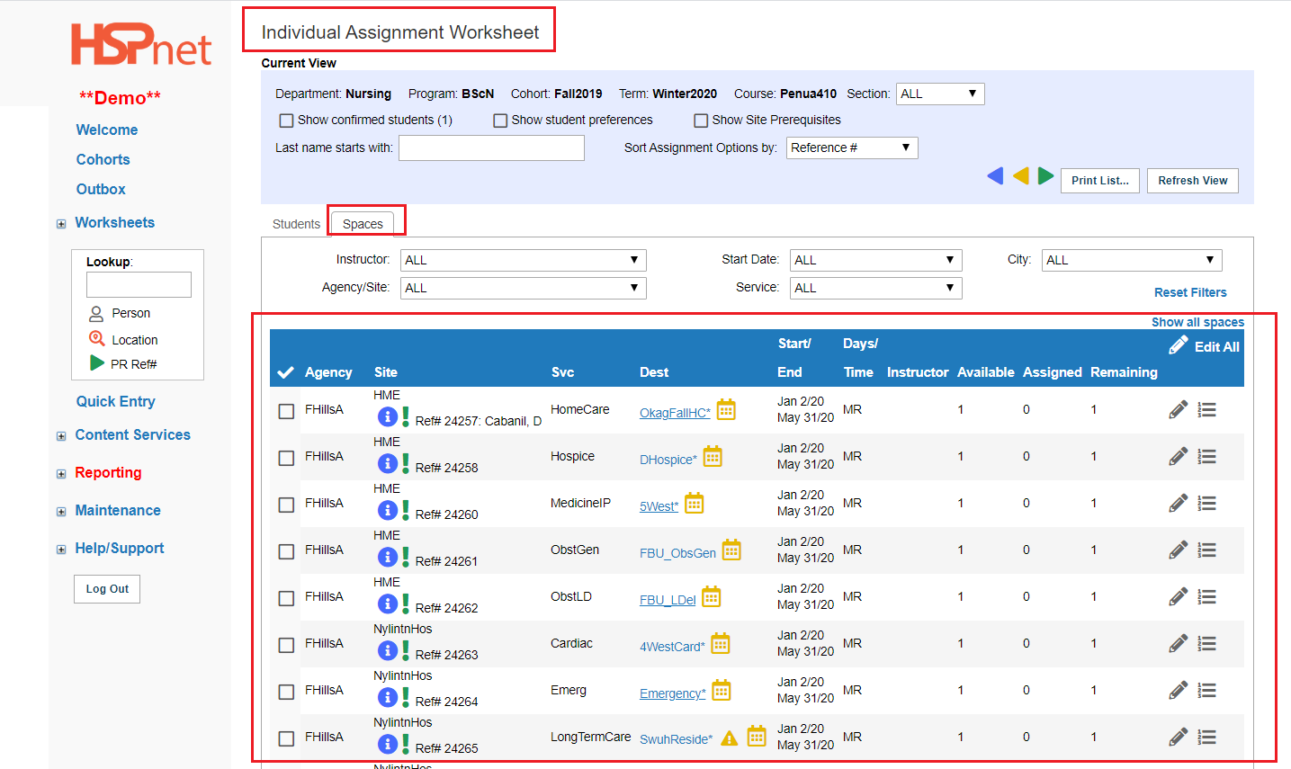This screenshot has height=769, width=1291.
Task: Open the Cohorts menu item
Action: [x=103, y=159]
